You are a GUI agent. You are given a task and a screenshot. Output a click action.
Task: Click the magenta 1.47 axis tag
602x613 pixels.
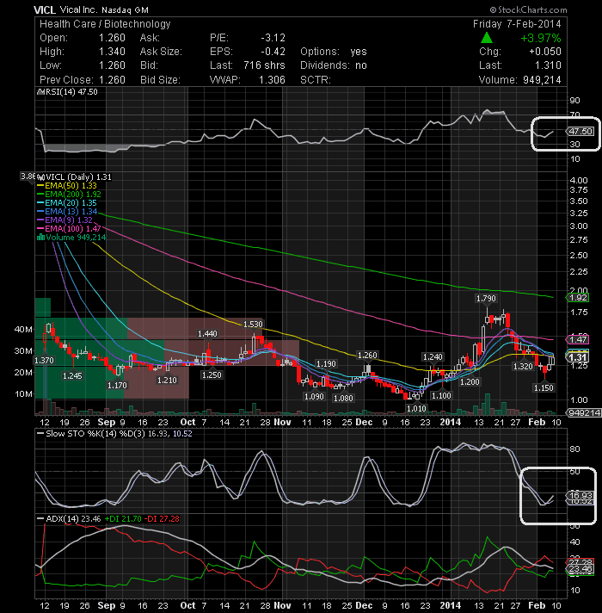pyautogui.click(x=577, y=339)
